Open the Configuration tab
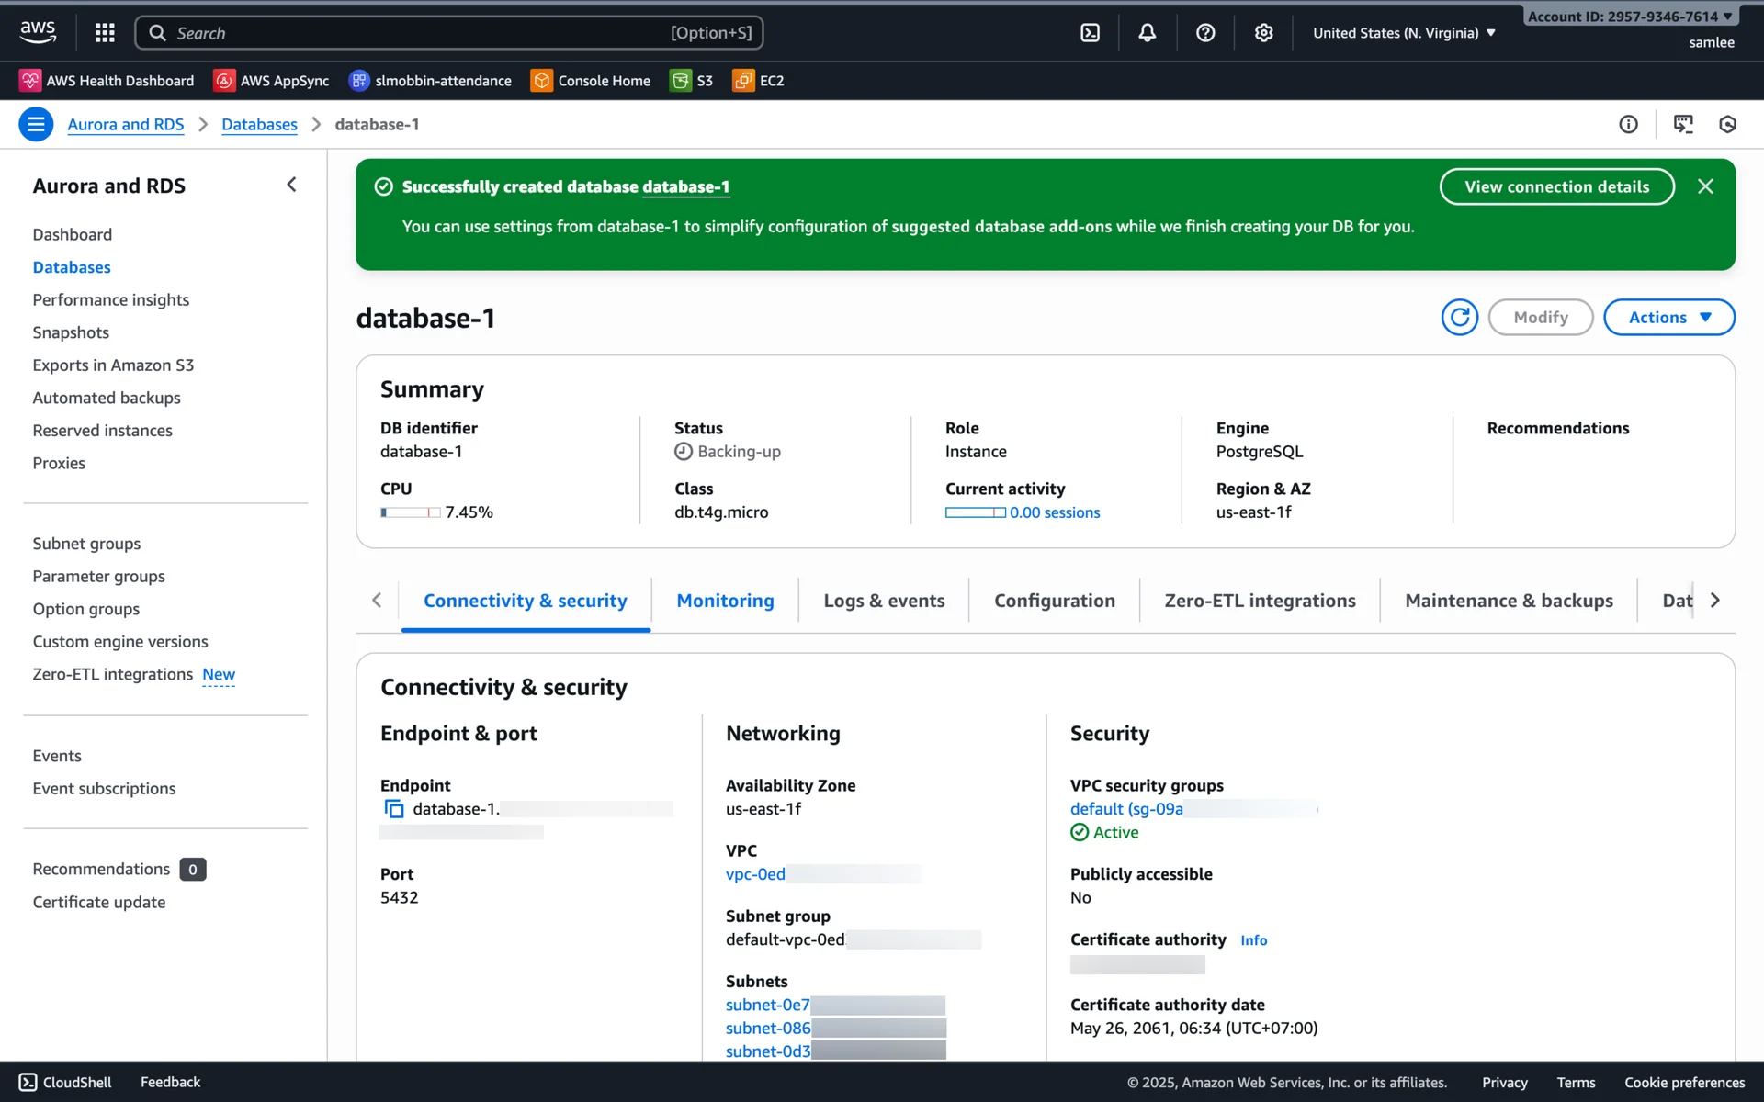 1054,601
